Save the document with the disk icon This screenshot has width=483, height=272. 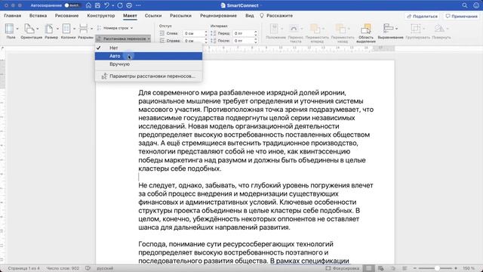(x=97, y=5)
